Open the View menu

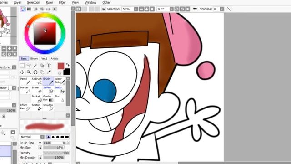(75, 2)
